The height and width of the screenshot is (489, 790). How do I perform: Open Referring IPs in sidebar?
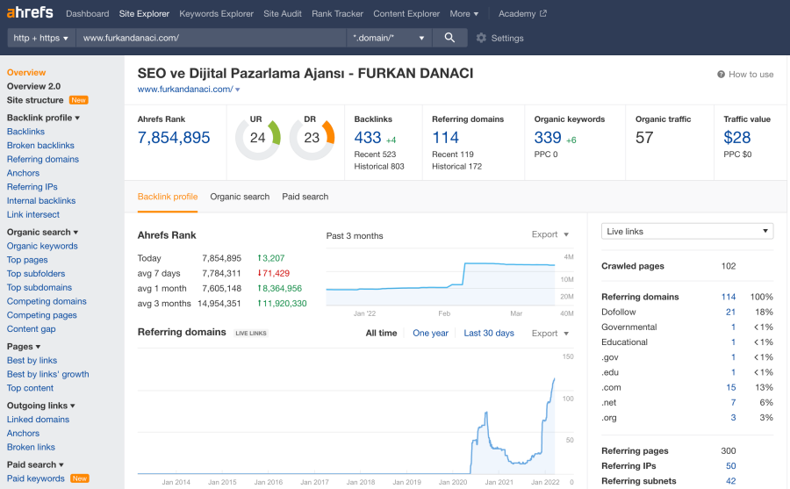point(32,187)
